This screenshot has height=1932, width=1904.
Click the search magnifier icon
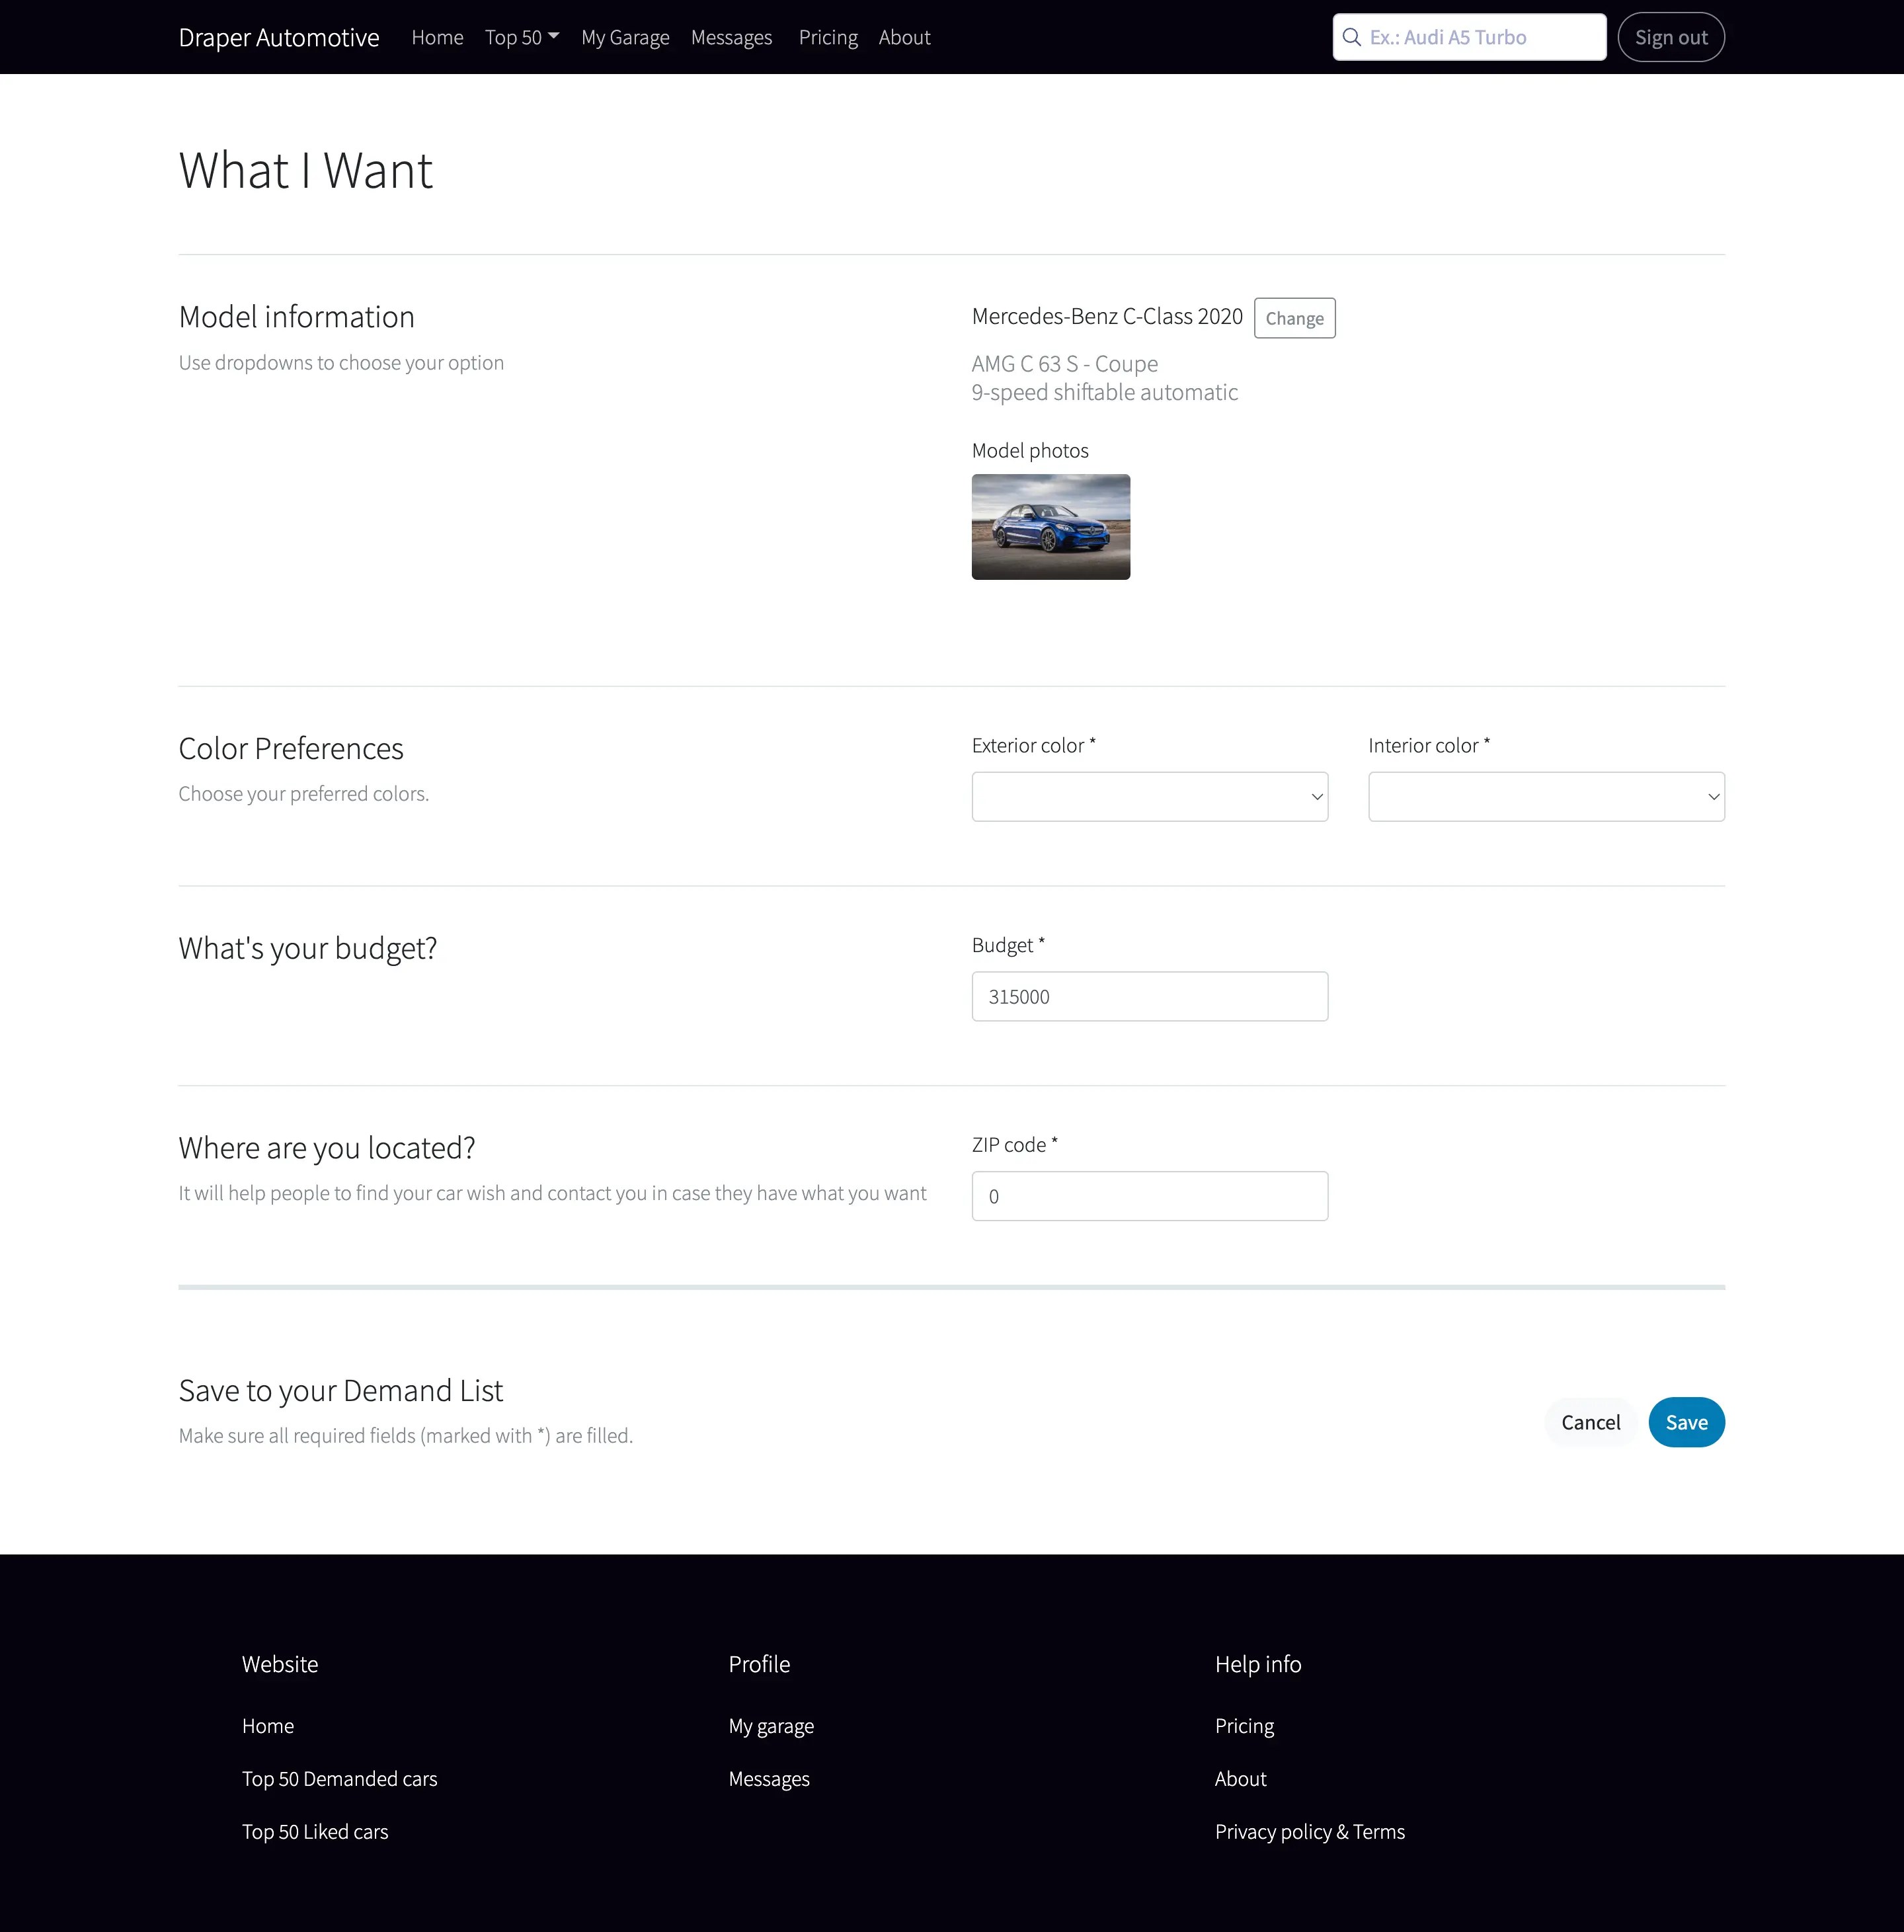pos(1352,37)
